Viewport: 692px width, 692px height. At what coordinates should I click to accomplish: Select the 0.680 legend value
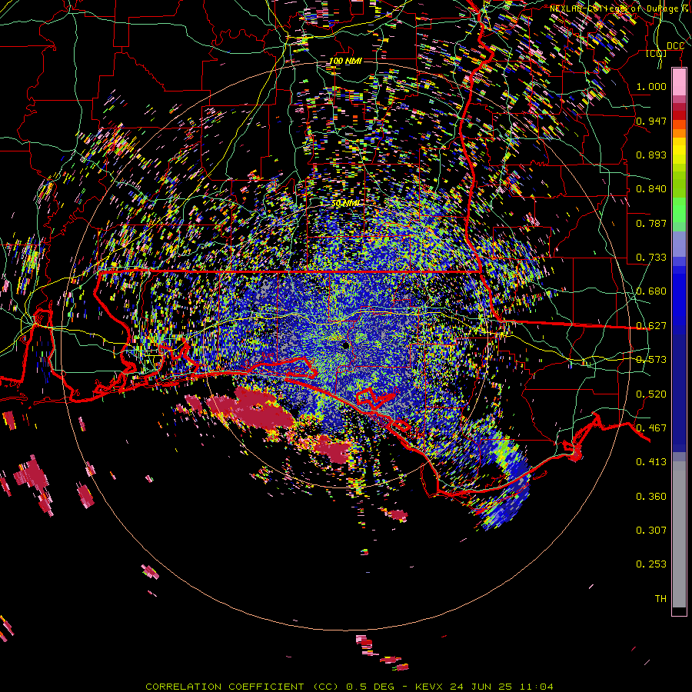[x=651, y=291]
